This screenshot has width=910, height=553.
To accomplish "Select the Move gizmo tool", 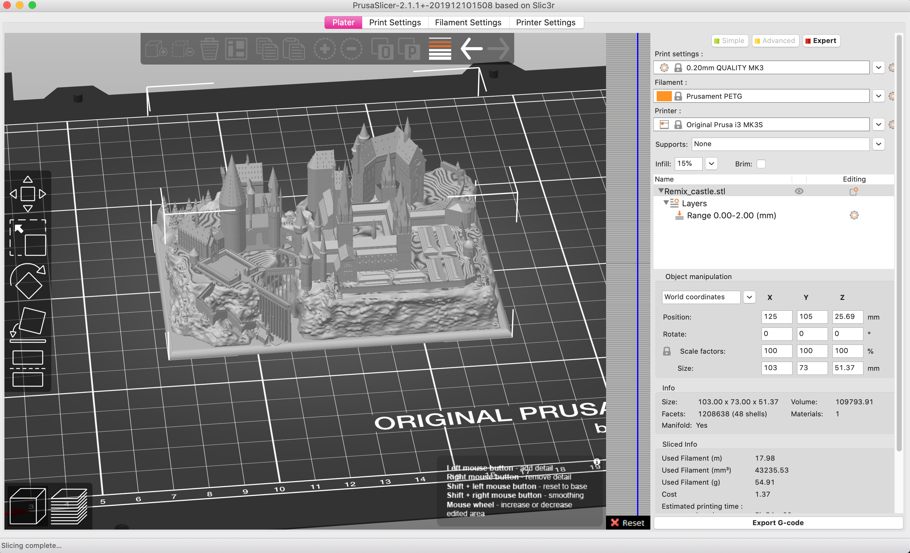I will click(28, 194).
